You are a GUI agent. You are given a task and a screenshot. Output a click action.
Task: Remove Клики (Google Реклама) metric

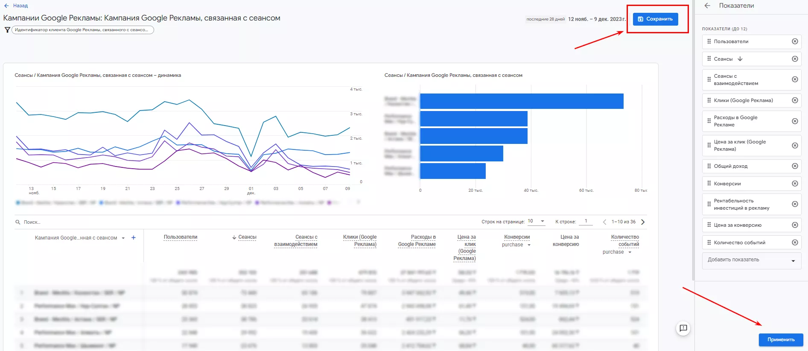click(x=795, y=100)
